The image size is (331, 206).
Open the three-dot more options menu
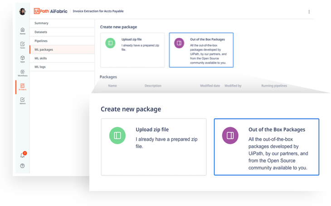pos(309,12)
